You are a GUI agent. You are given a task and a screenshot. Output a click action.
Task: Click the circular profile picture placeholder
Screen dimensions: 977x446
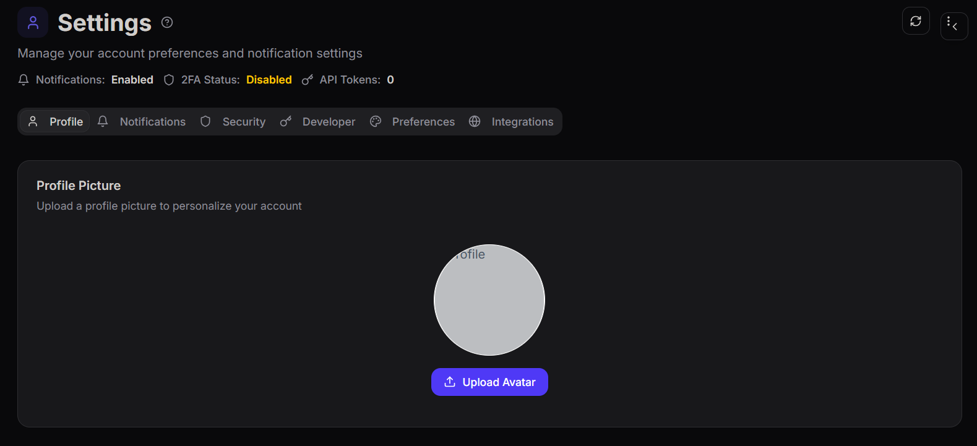pyautogui.click(x=489, y=300)
